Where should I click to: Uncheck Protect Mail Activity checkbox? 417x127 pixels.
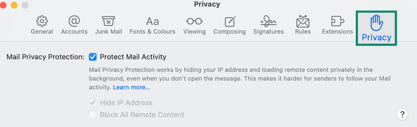click(93, 57)
